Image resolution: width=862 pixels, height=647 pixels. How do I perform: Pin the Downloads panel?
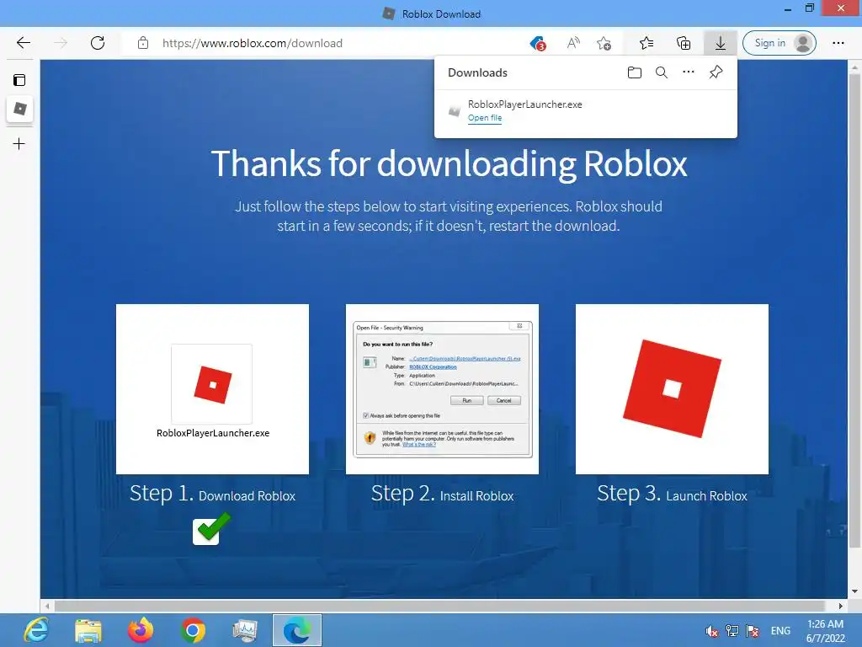click(716, 72)
